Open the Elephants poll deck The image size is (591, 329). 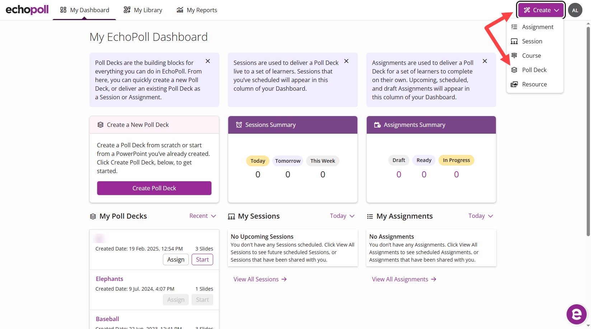tap(109, 279)
